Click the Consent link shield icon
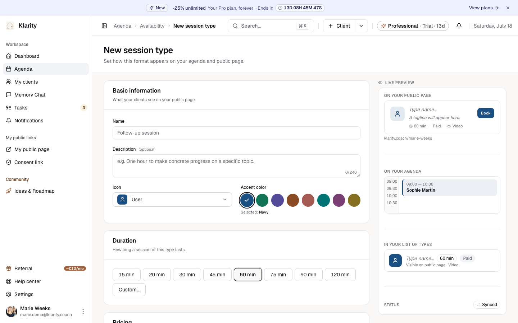The image size is (518, 323). (9, 162)
